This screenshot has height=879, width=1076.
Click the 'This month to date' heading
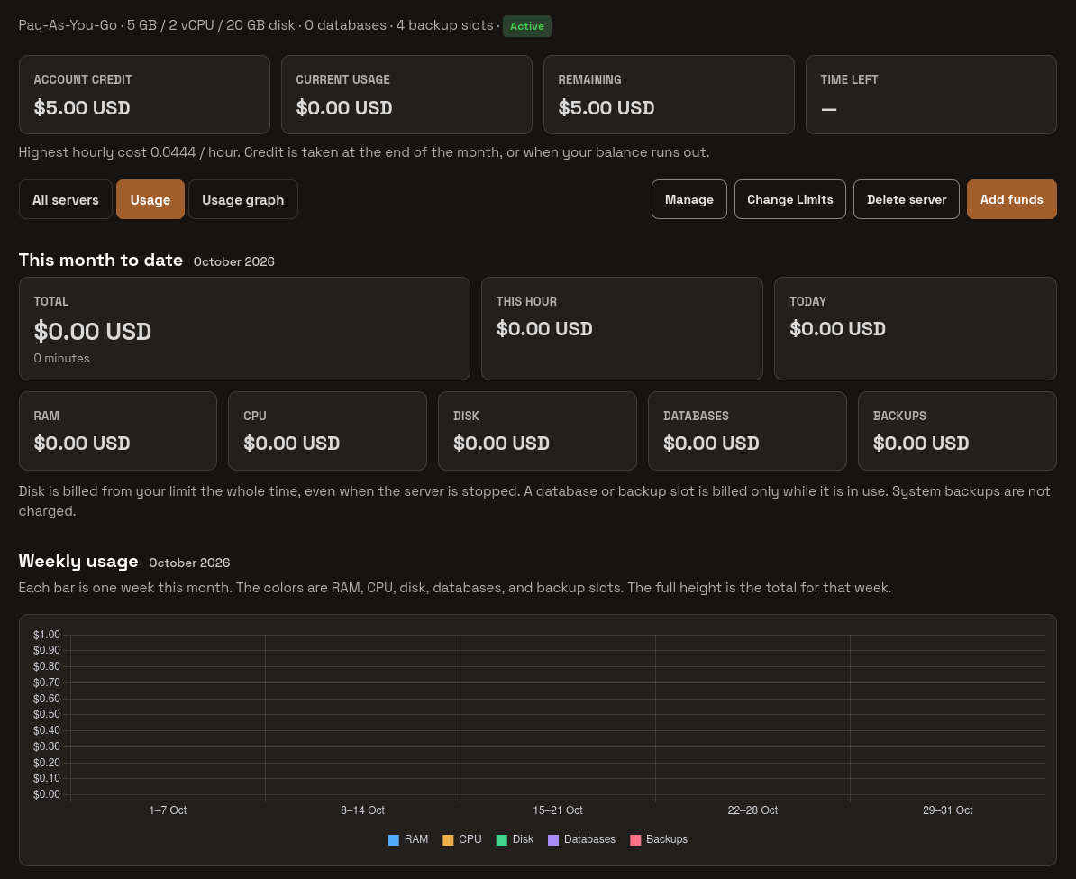(x=101, y=261)
